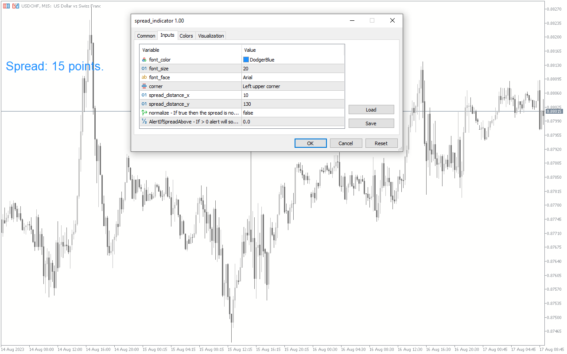Confirm settings with the OK button
This screenshot has width=567, height=354.
[x=311, y=143]
